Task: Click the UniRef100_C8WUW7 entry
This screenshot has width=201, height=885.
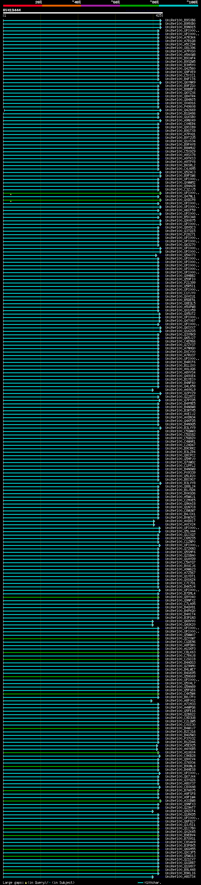Action: [180, 511]
